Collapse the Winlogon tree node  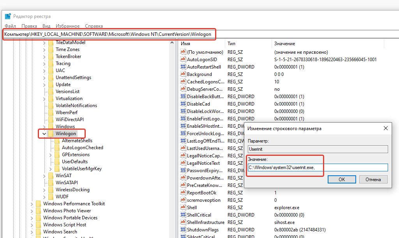[x=44, y=134]
